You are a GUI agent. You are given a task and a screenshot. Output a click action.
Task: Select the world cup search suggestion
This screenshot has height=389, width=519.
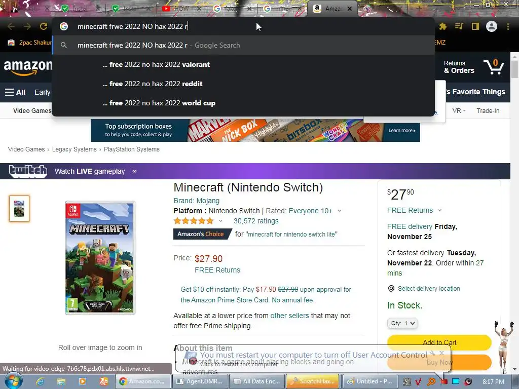(x=243, y=103)
